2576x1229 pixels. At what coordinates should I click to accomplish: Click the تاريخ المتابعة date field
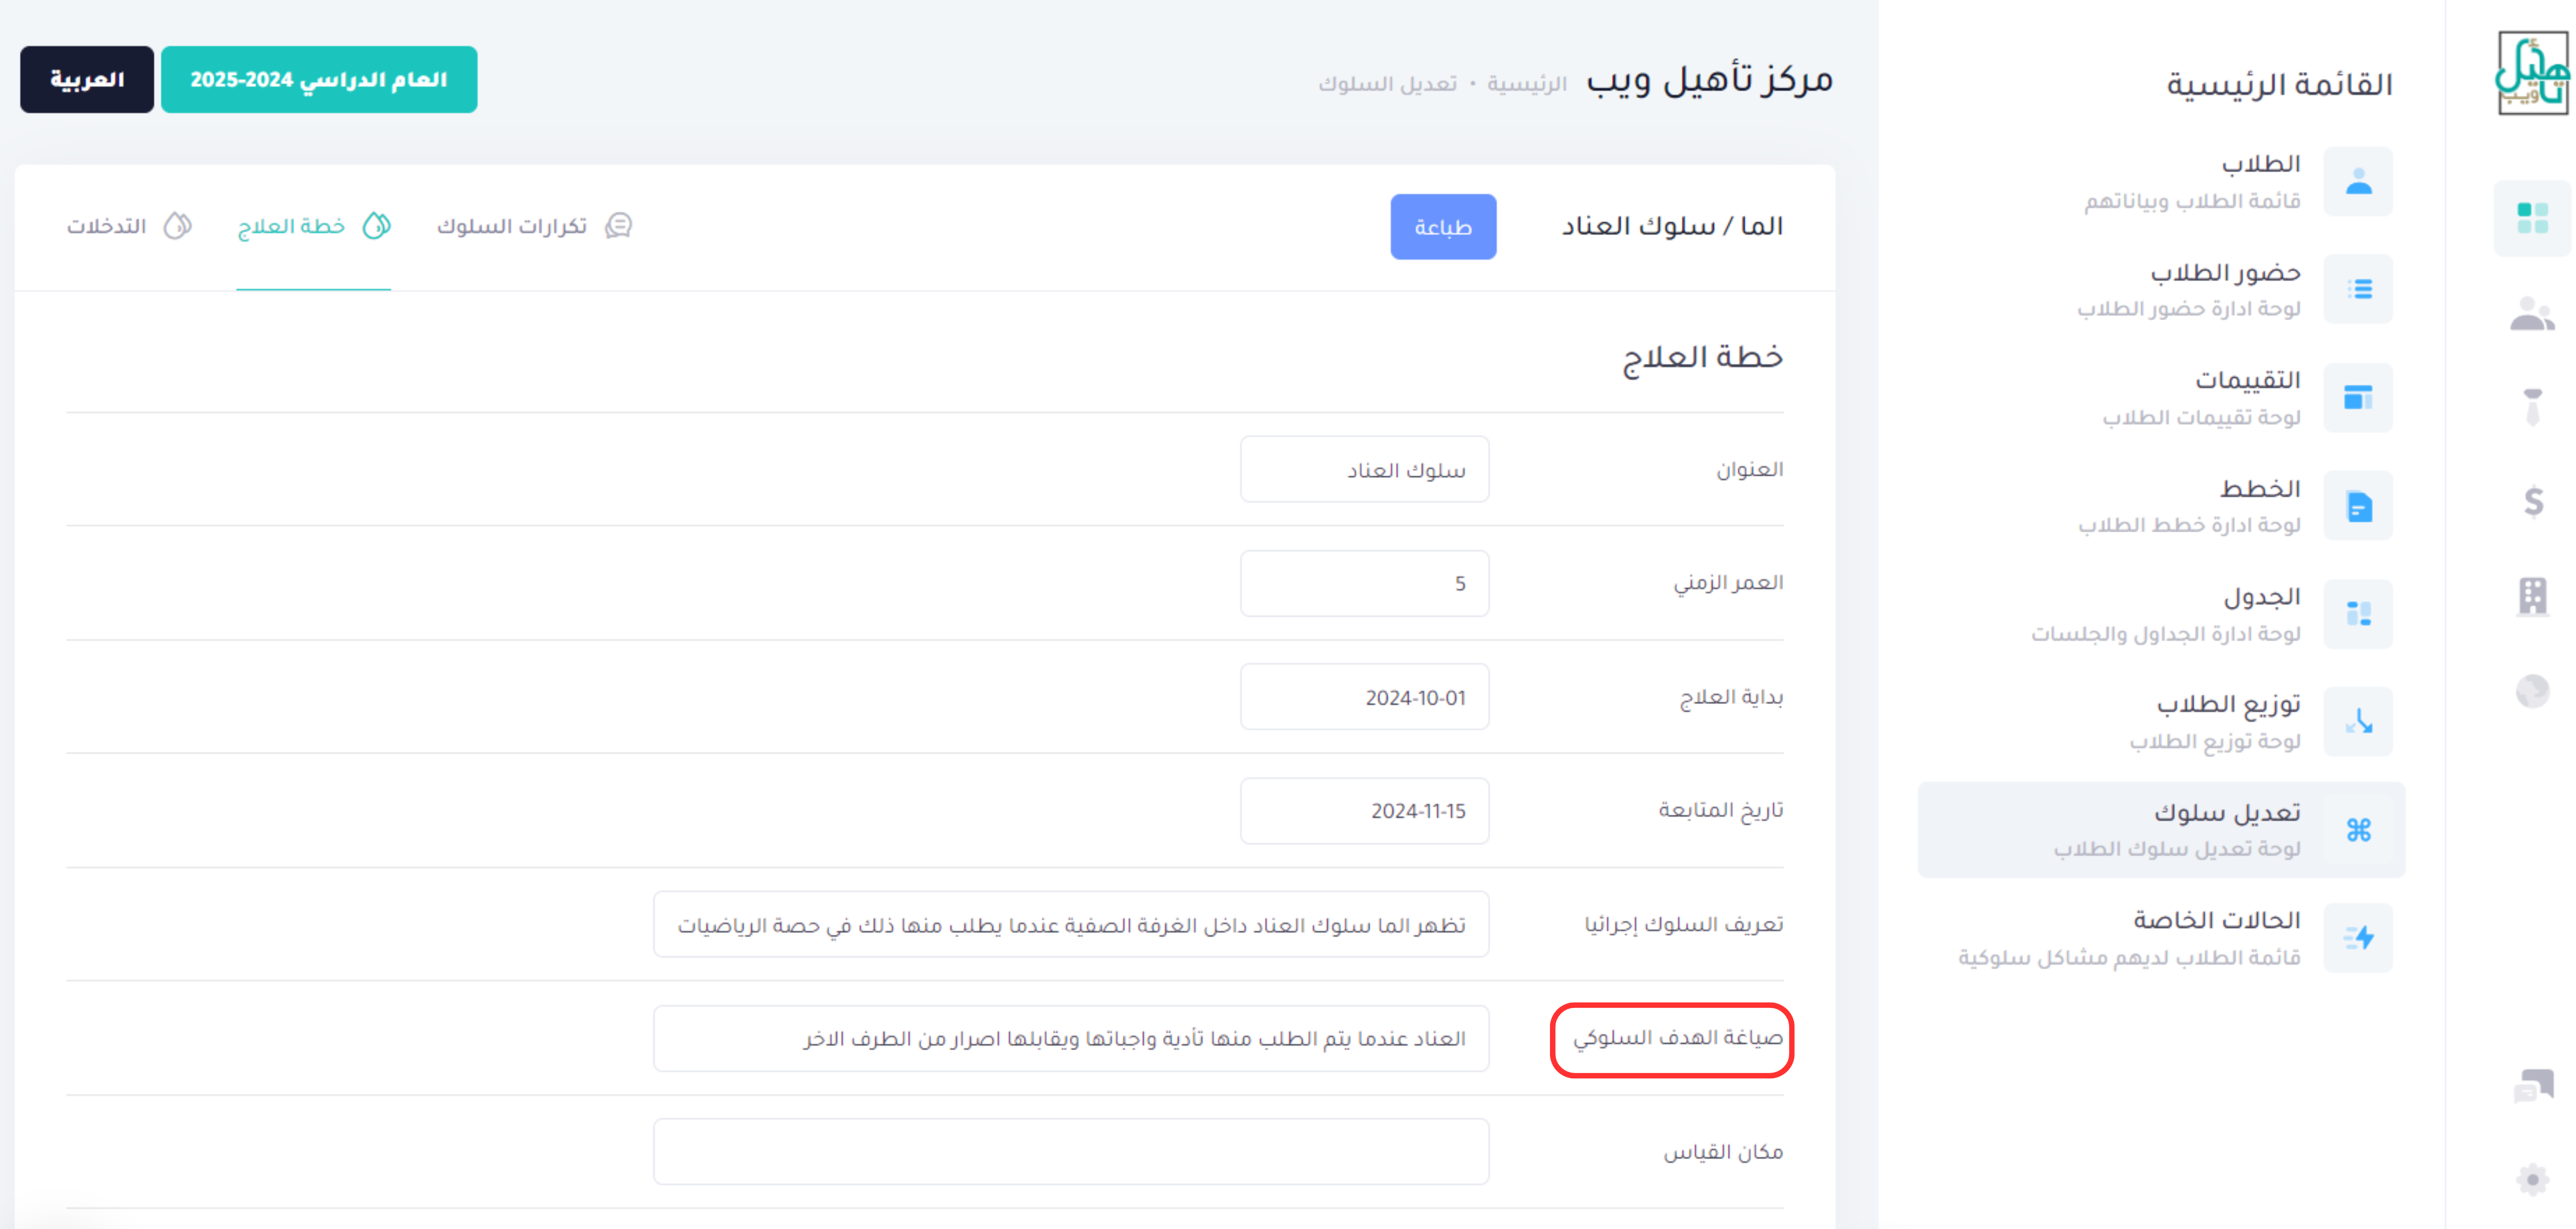click(1364, 811)
